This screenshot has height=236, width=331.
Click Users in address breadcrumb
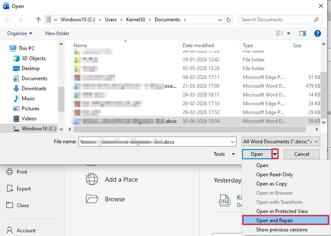tap(111, 20)
